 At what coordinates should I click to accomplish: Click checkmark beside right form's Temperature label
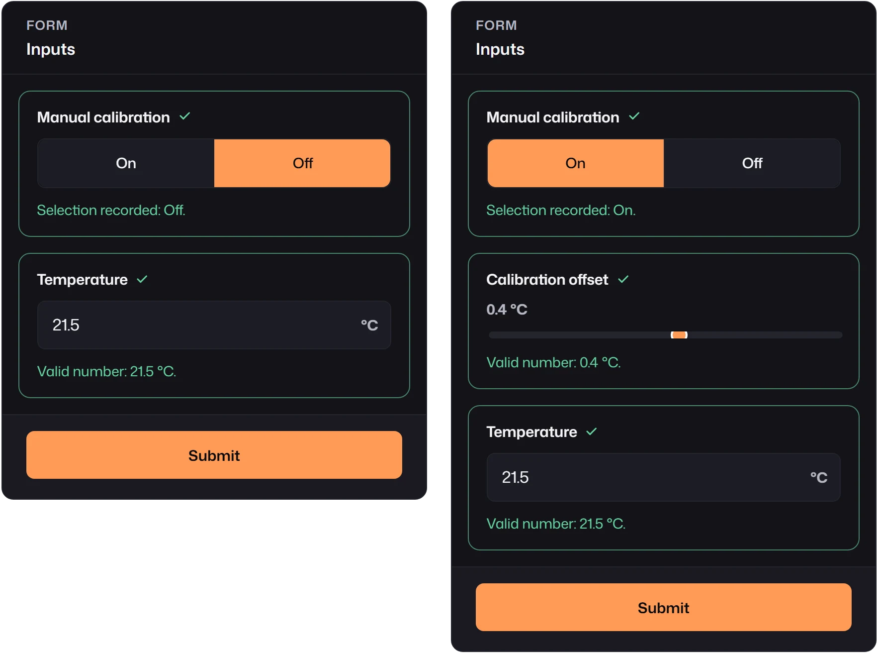point(592,432)
